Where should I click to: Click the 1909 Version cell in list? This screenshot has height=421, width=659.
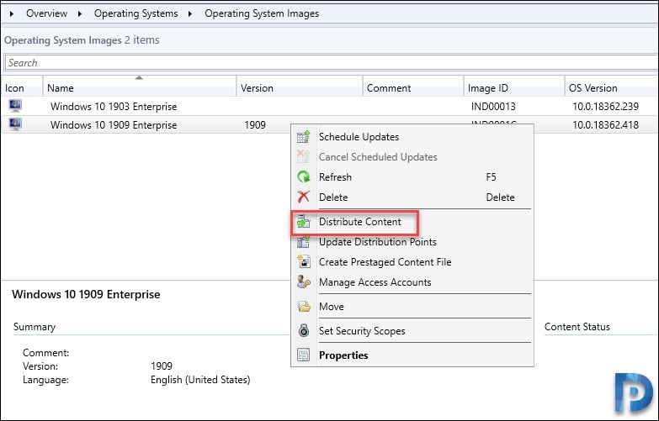[x=255, y=124]
